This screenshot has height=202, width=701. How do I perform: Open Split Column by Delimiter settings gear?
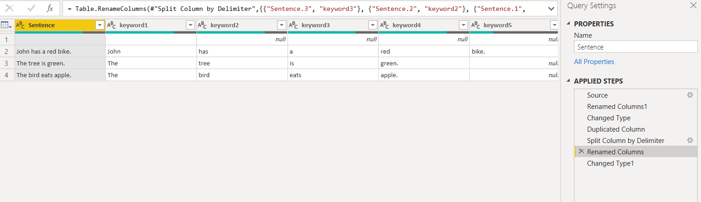click(x=690, y=141)
